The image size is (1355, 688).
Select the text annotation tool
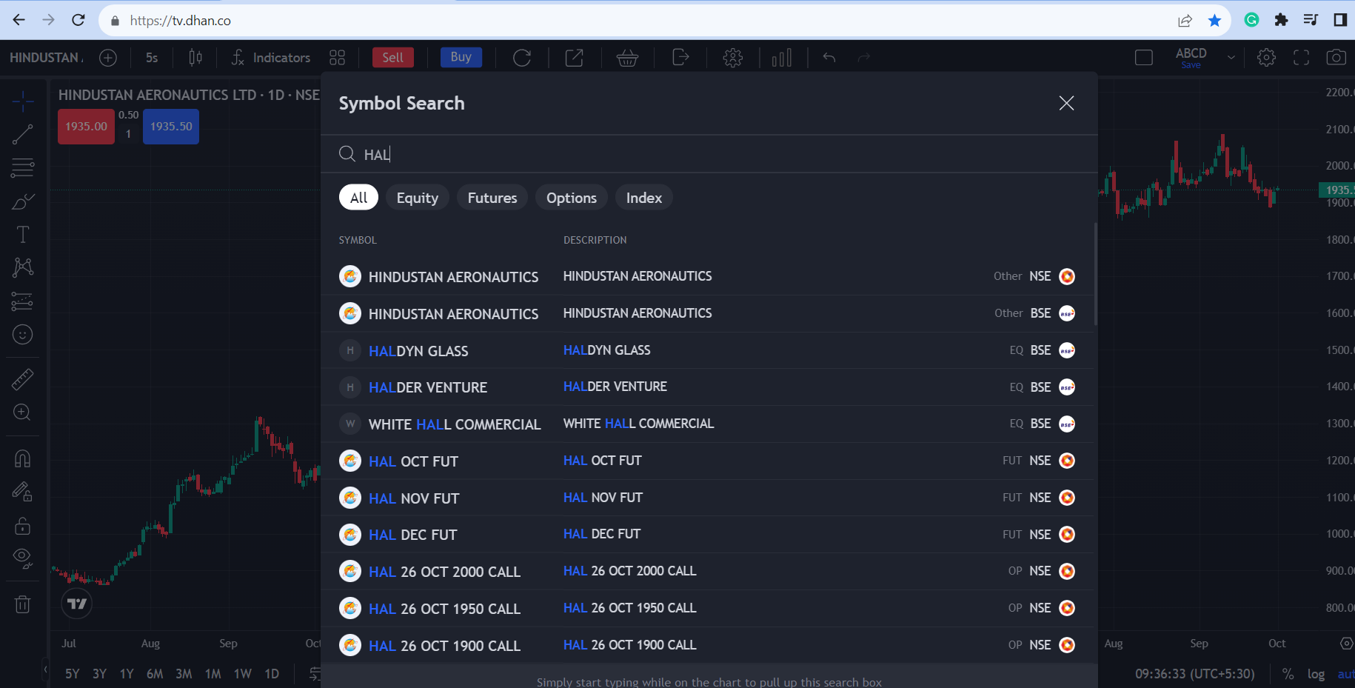22,235
